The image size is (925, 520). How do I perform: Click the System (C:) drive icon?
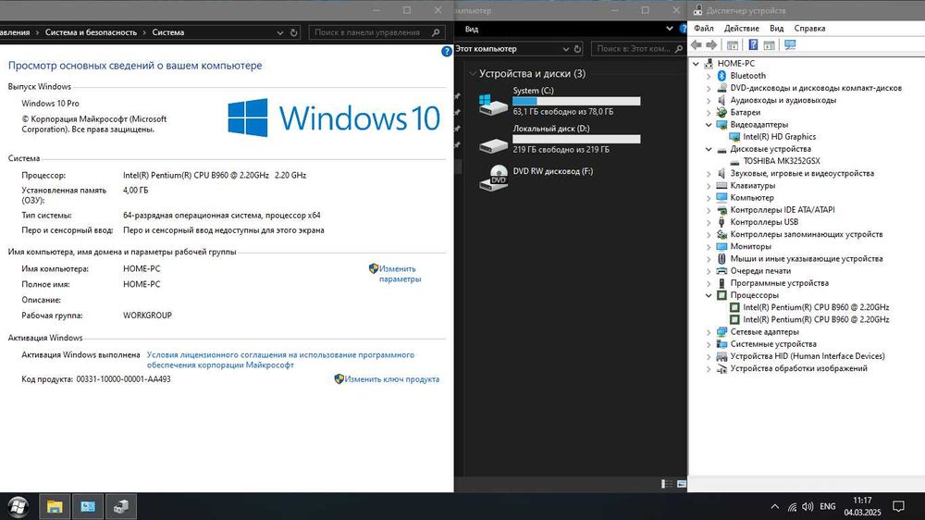click(493, 104)
